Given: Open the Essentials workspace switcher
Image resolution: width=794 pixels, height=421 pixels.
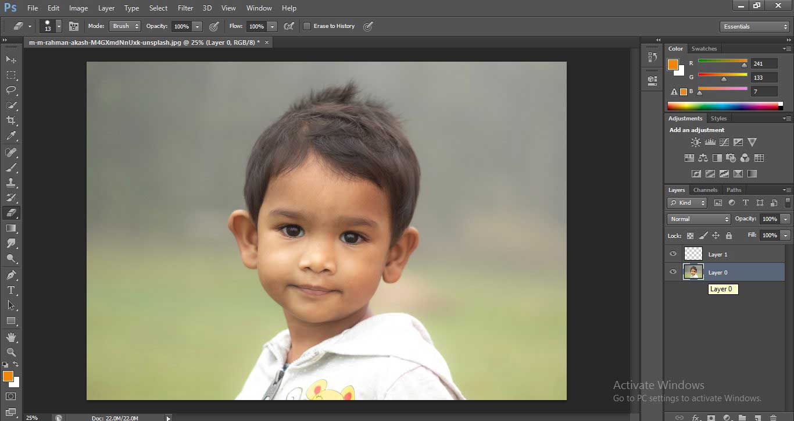Looking at the screenshot, I should pyautogui.click(x=754, y=26).
